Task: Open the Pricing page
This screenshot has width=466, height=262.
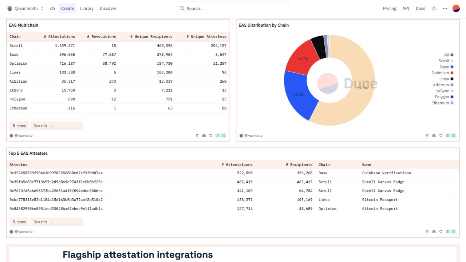Action: tap(390, 8)
